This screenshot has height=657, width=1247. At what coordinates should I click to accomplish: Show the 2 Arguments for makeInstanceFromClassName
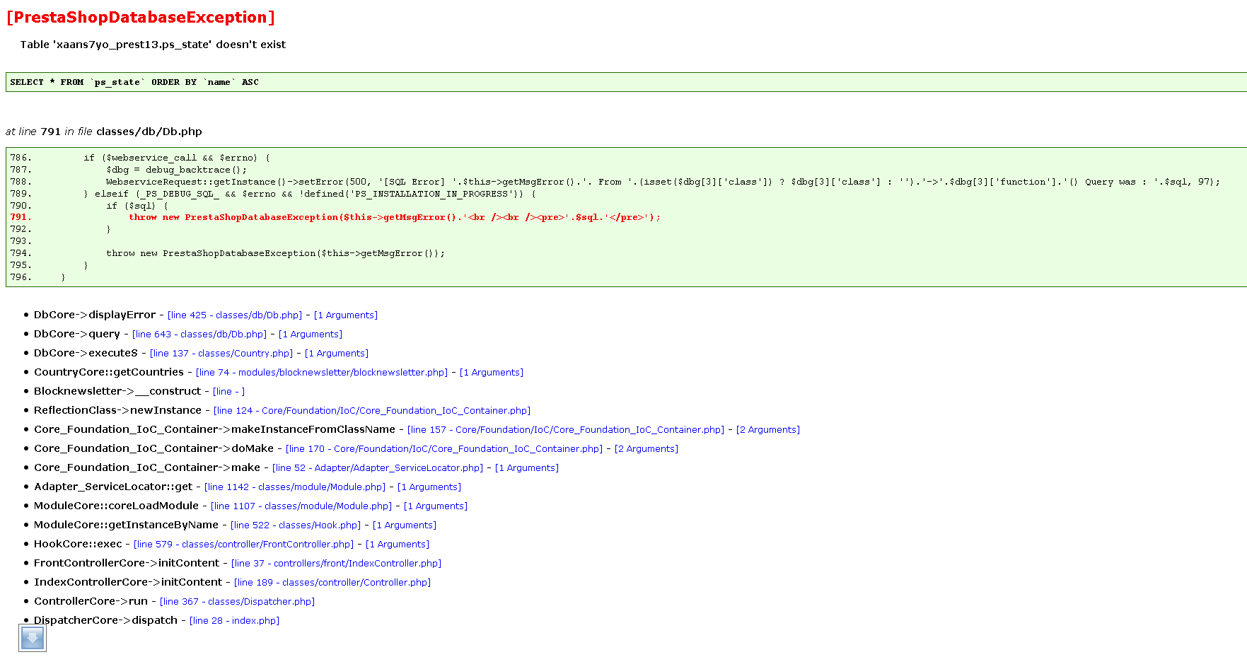768,430
